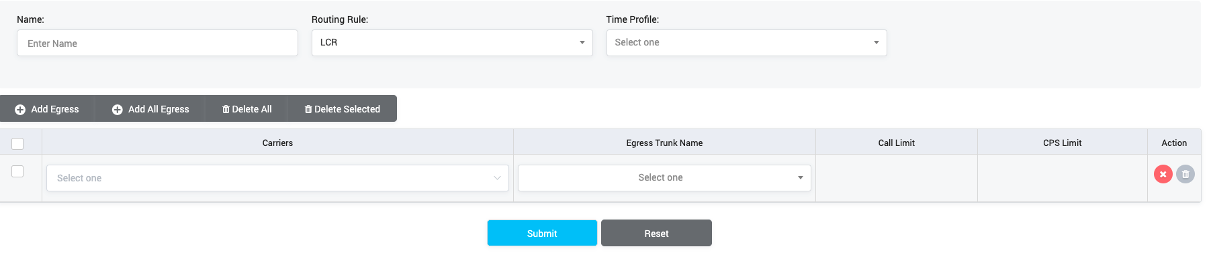Expand the Carriers select dropdown
Screen dimensions: 1211x257
[277, 178]
